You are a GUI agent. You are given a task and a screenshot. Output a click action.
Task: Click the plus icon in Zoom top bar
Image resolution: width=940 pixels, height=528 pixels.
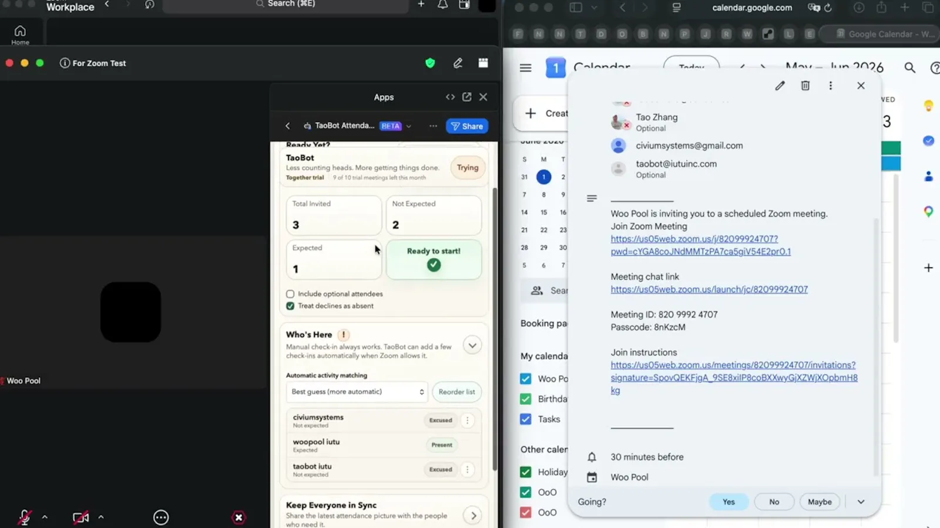[421, 5]
